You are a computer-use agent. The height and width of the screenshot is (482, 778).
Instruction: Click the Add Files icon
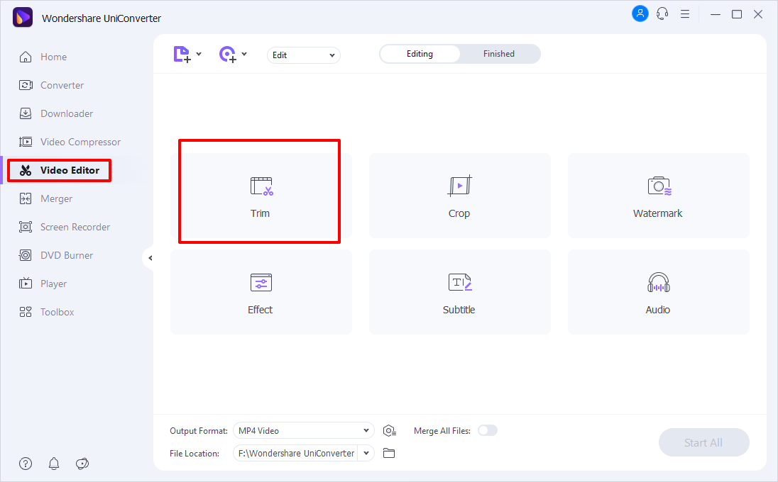[x=182, y=55]
